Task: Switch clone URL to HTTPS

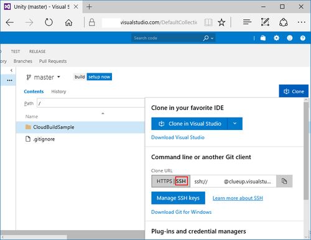Action: pyautogui.click(x=164, y=181)
